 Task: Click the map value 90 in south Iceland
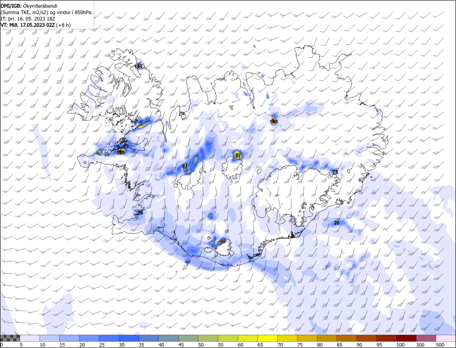(223, 241)
